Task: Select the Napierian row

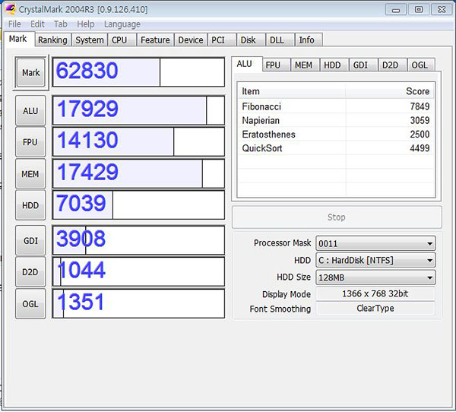Action: pyautogui.click(x=336, y=120)
